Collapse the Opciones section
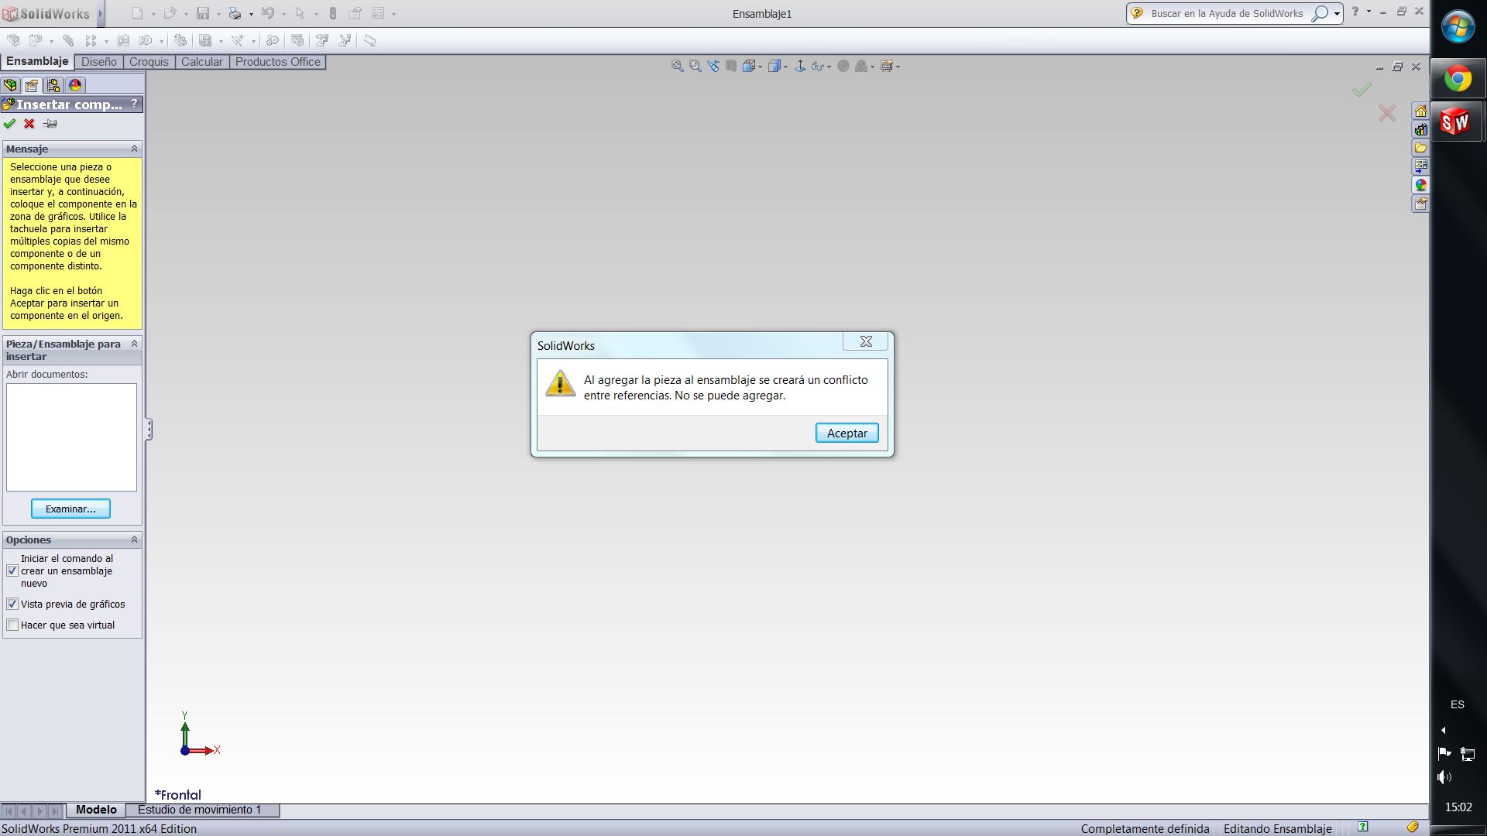Screen dimensions: 1487x836 pos(134,540)
